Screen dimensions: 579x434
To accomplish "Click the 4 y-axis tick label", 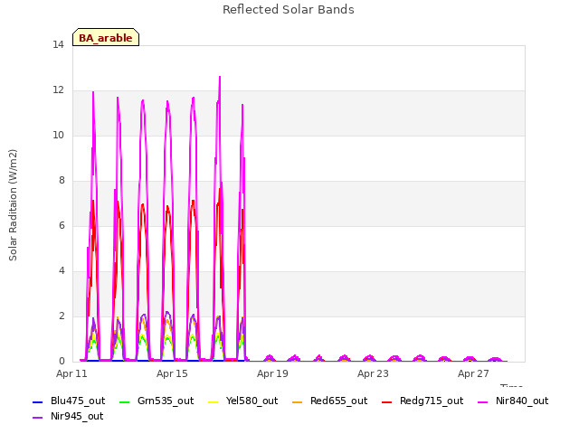I will tap(62, 271).
